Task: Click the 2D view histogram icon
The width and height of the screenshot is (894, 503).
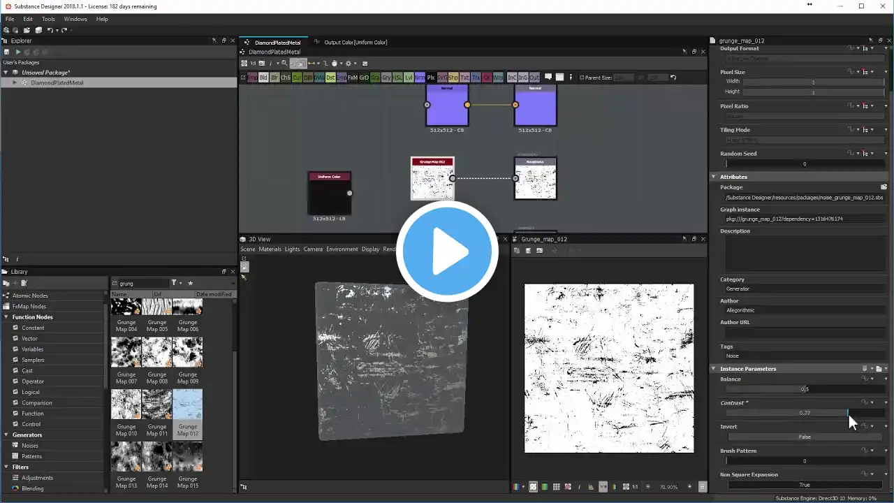Action: (591, 487)
